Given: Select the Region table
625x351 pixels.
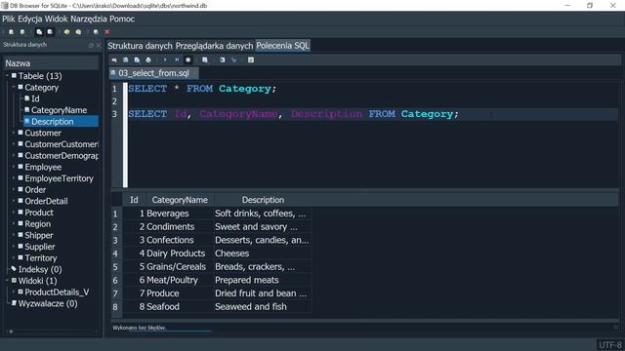Looking at the screenshot, I should 37,223.
